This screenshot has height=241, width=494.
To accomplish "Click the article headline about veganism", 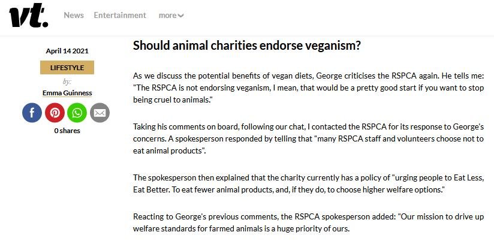I will coord(246,46).
